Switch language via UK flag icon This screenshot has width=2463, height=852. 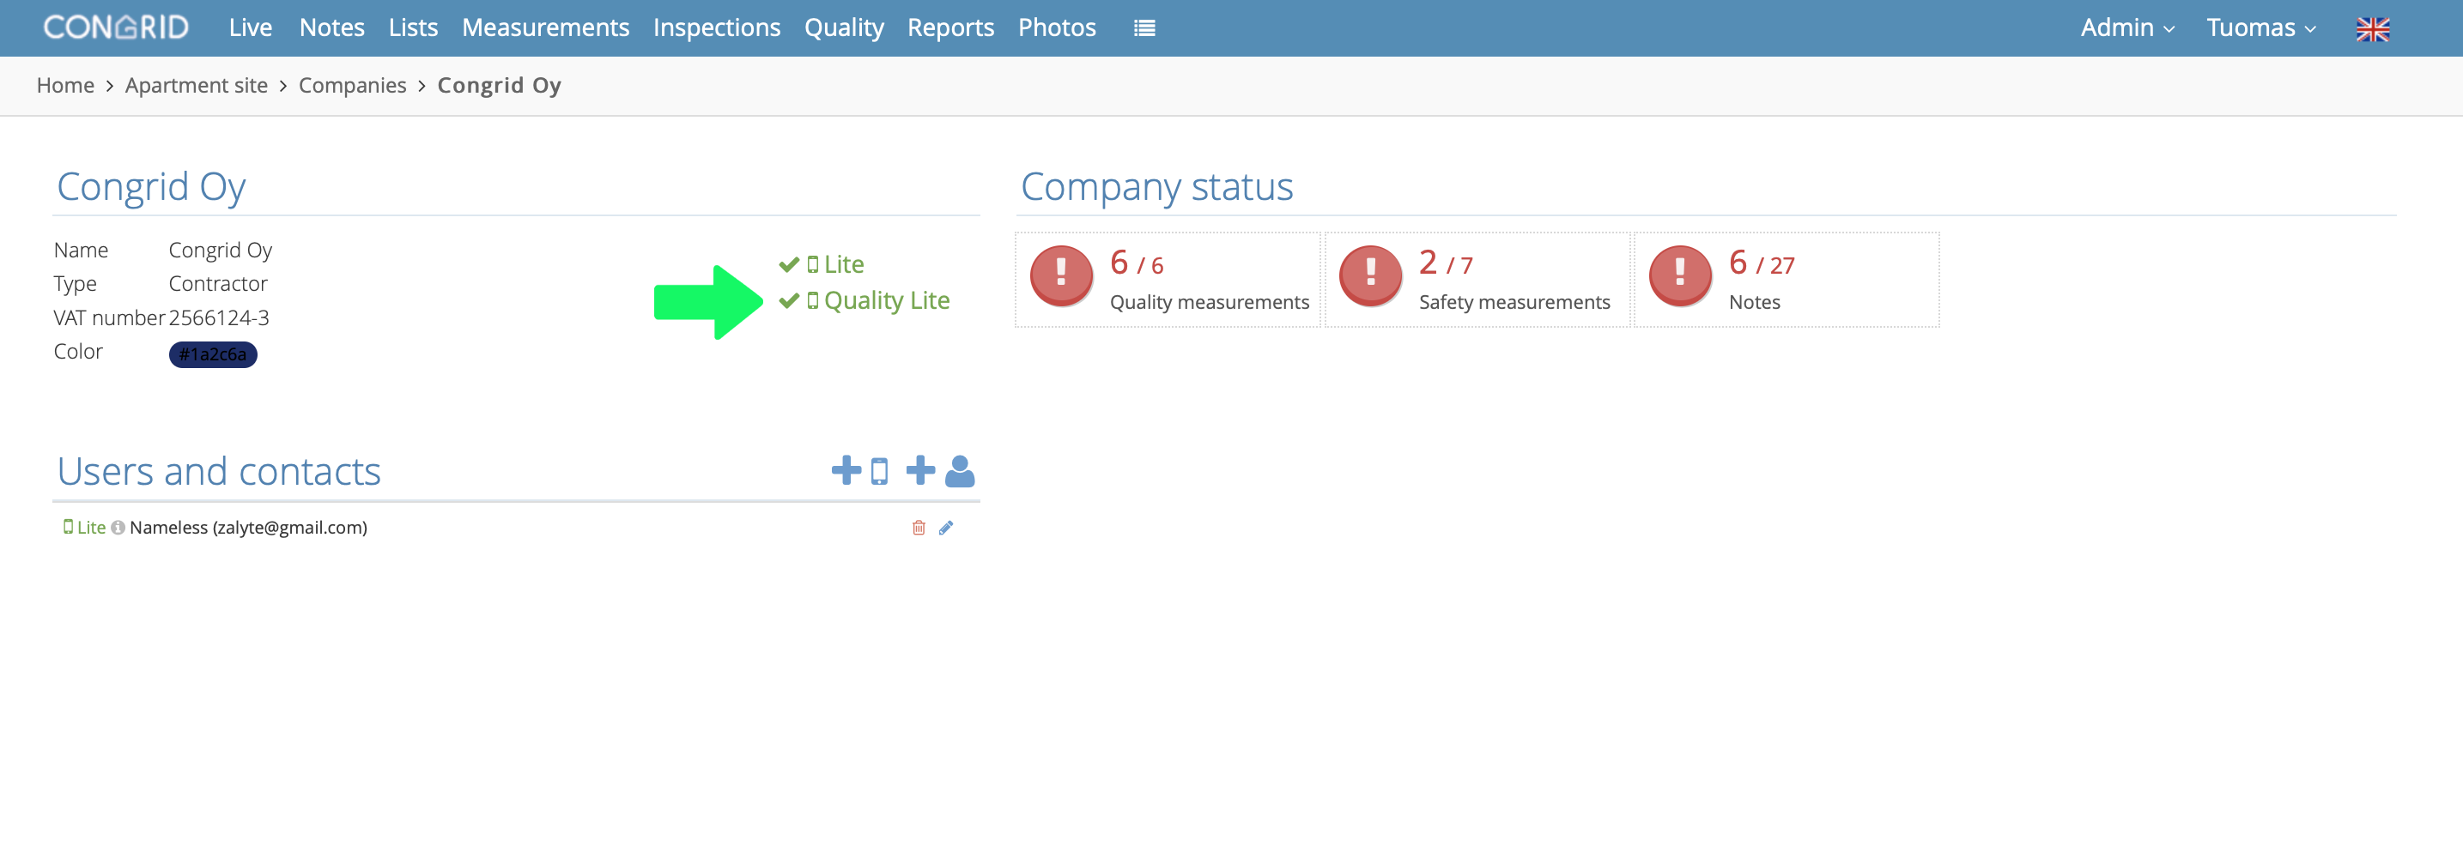pos(2372,28)
